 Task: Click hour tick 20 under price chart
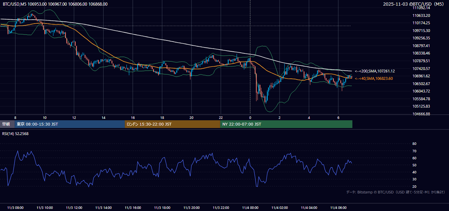pos(191,117)
